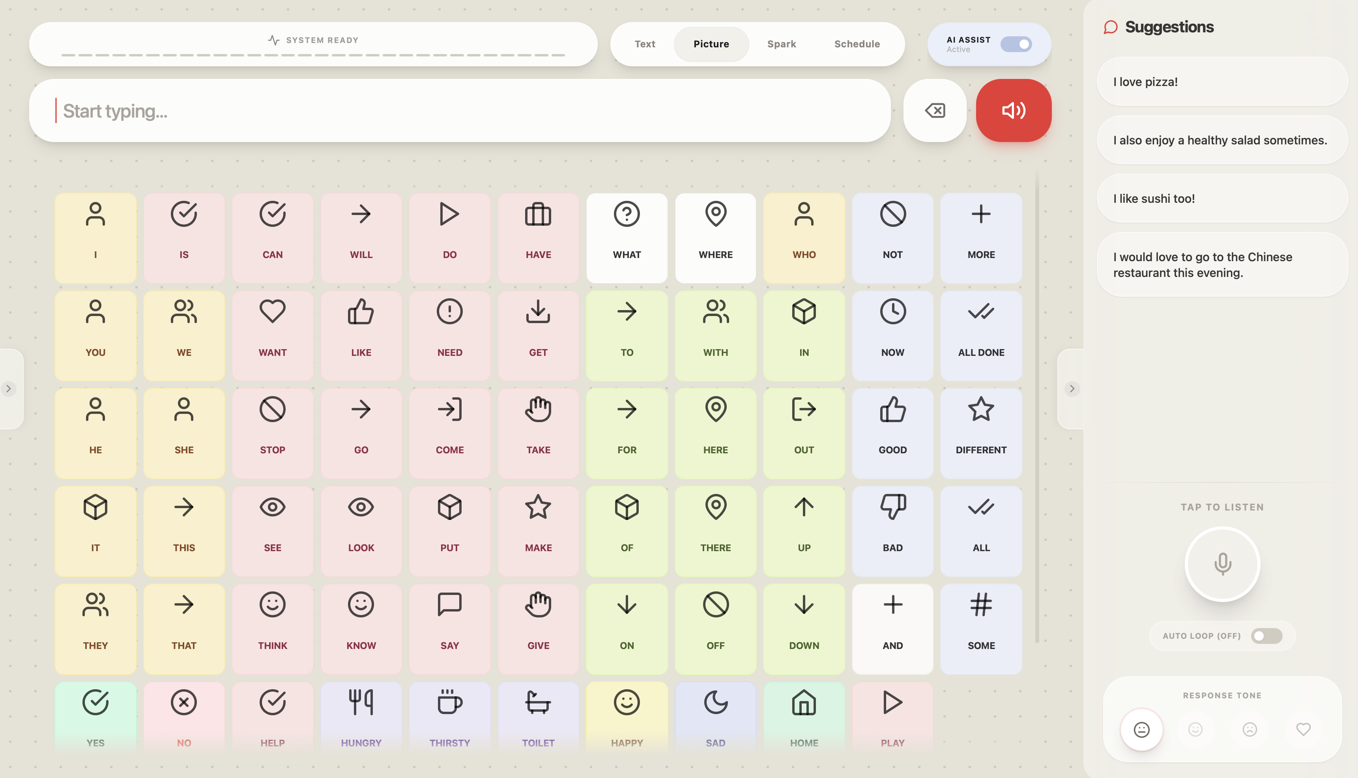Select the WANT heart tile
This screenshot has height=778, width=1358.
[273, 336]
